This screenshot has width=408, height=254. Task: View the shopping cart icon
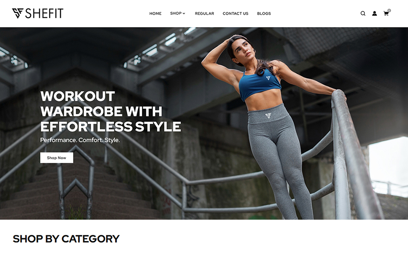[x=386, y=14]
